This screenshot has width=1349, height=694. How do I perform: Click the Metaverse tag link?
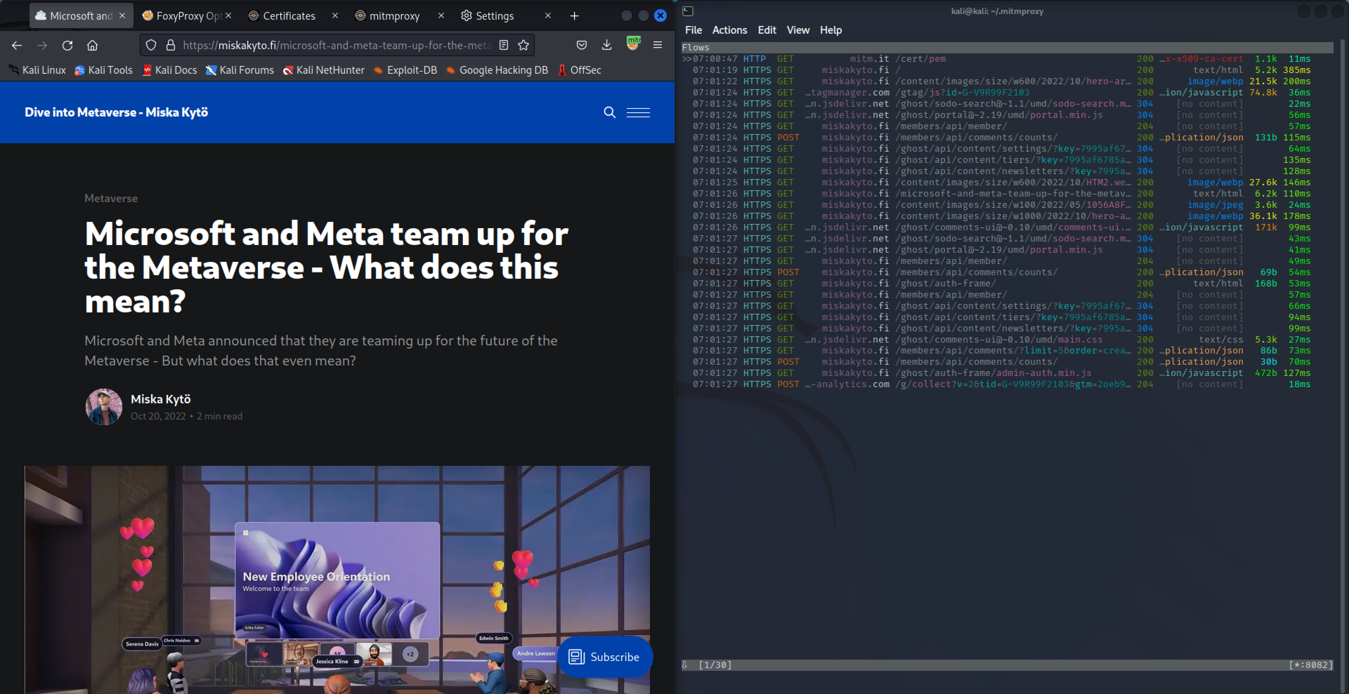(x=111, y=198)
